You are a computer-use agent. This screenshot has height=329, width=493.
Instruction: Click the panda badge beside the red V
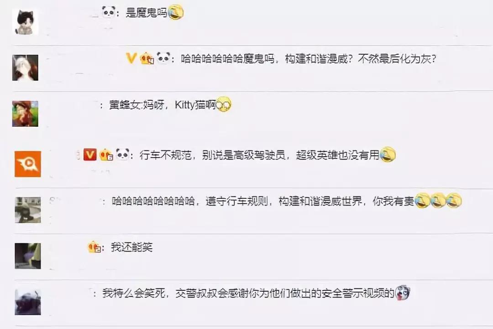122,154
